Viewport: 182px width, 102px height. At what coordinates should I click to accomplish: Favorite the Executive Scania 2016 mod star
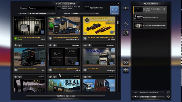click(x=16, y=45)
